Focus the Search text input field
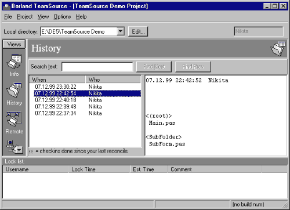 (x=97, y=67)
